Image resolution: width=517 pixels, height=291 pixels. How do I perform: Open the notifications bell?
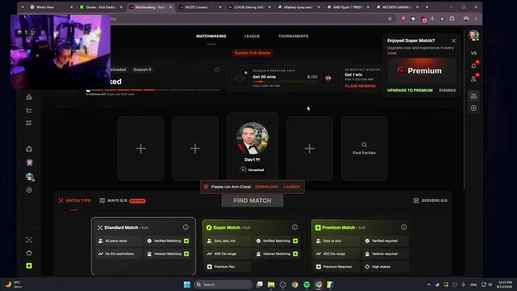click(474, 66)
